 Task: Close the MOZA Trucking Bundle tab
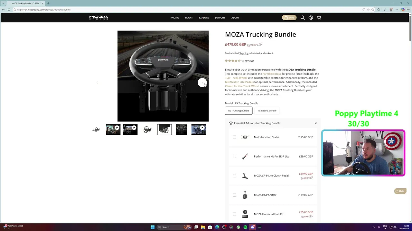42,3
